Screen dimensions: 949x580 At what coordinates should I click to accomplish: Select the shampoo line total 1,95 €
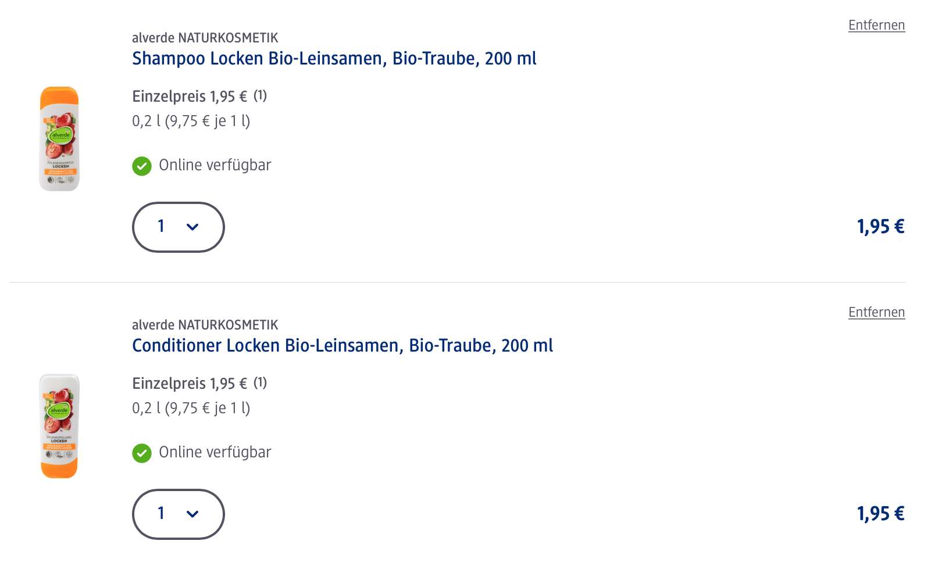(880, 226)
